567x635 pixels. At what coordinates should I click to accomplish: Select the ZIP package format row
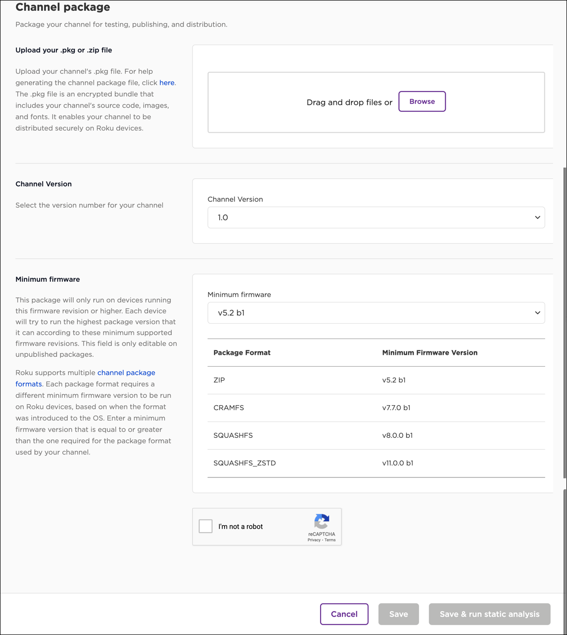tap(376, 380)
